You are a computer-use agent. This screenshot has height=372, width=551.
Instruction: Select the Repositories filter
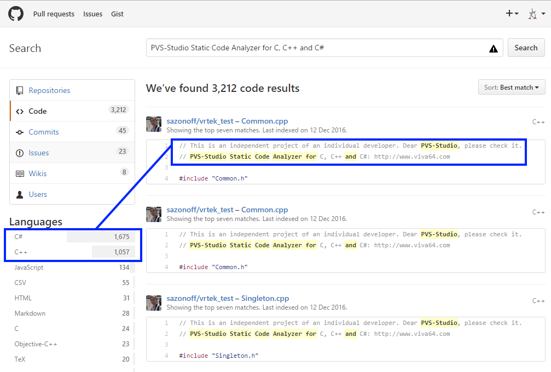point(72,90)
